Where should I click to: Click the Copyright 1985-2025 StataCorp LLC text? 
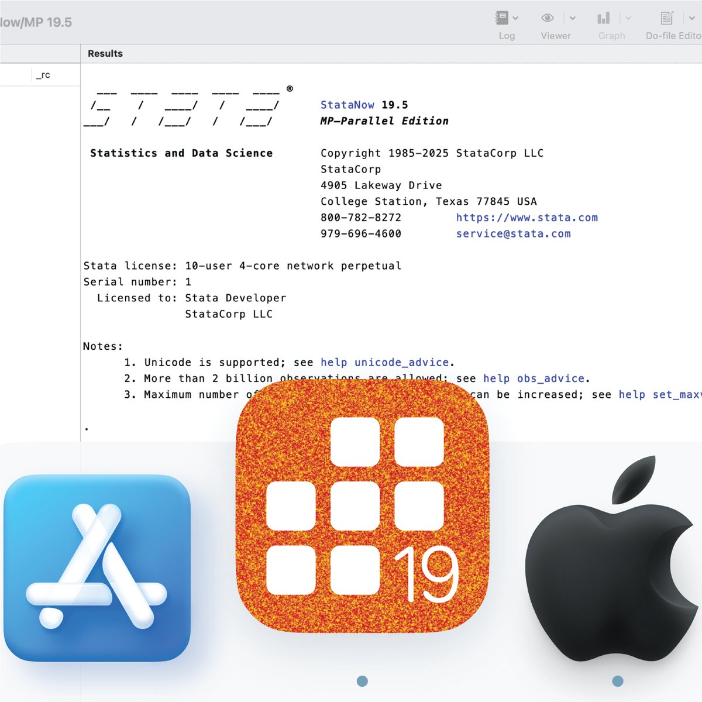(432, 153)
